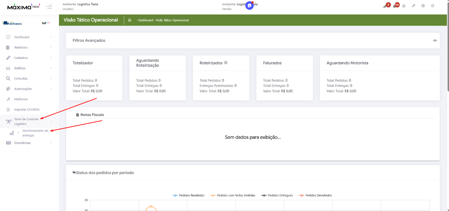Open the wrench tools icon in header
Image resolution: width=449 pixels, height=211 pixels.
point(413,6)
